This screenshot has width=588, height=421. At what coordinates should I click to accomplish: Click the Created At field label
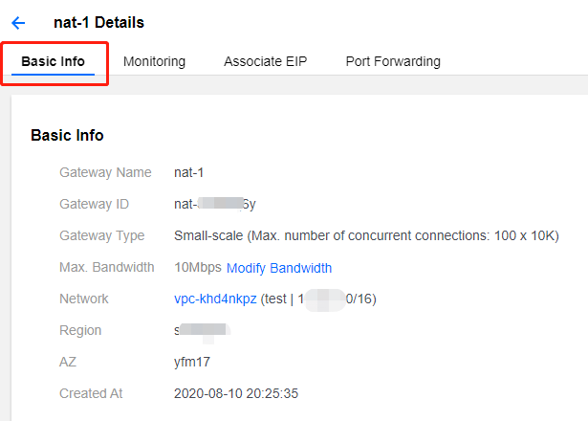click(91, 393)
